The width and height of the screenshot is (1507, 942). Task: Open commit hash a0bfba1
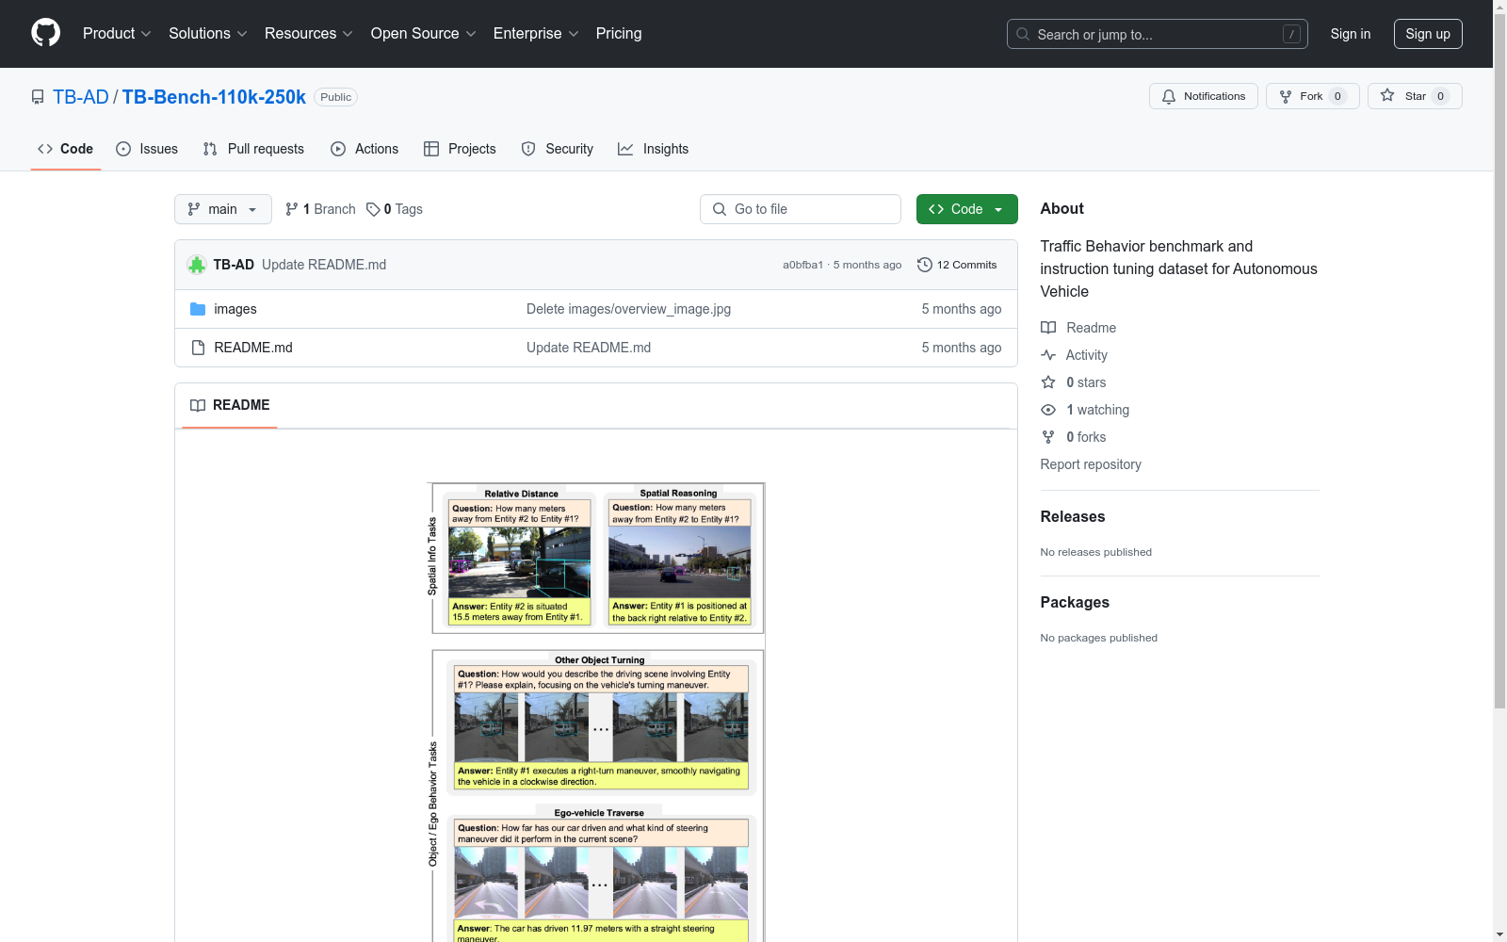(802, 265)
